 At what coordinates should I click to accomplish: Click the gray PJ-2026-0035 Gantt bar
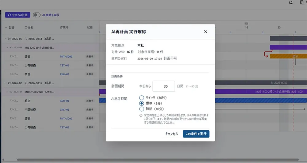click(261, 83)
